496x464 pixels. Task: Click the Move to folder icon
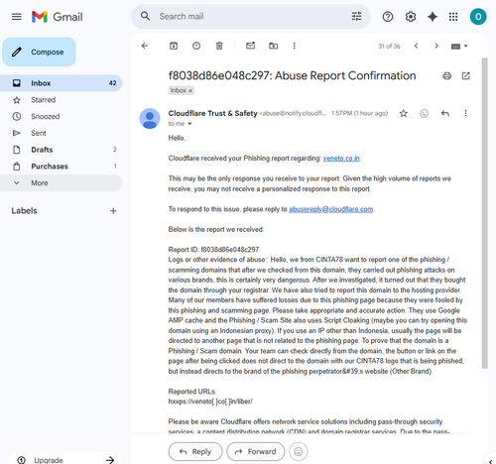point(273,46)
